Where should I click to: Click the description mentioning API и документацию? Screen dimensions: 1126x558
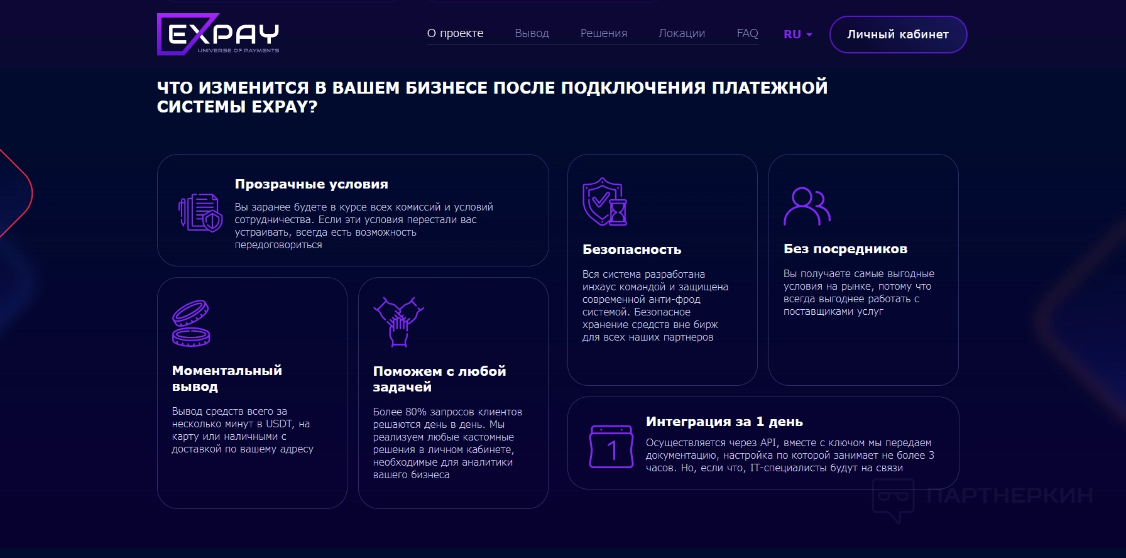(790, 455)
